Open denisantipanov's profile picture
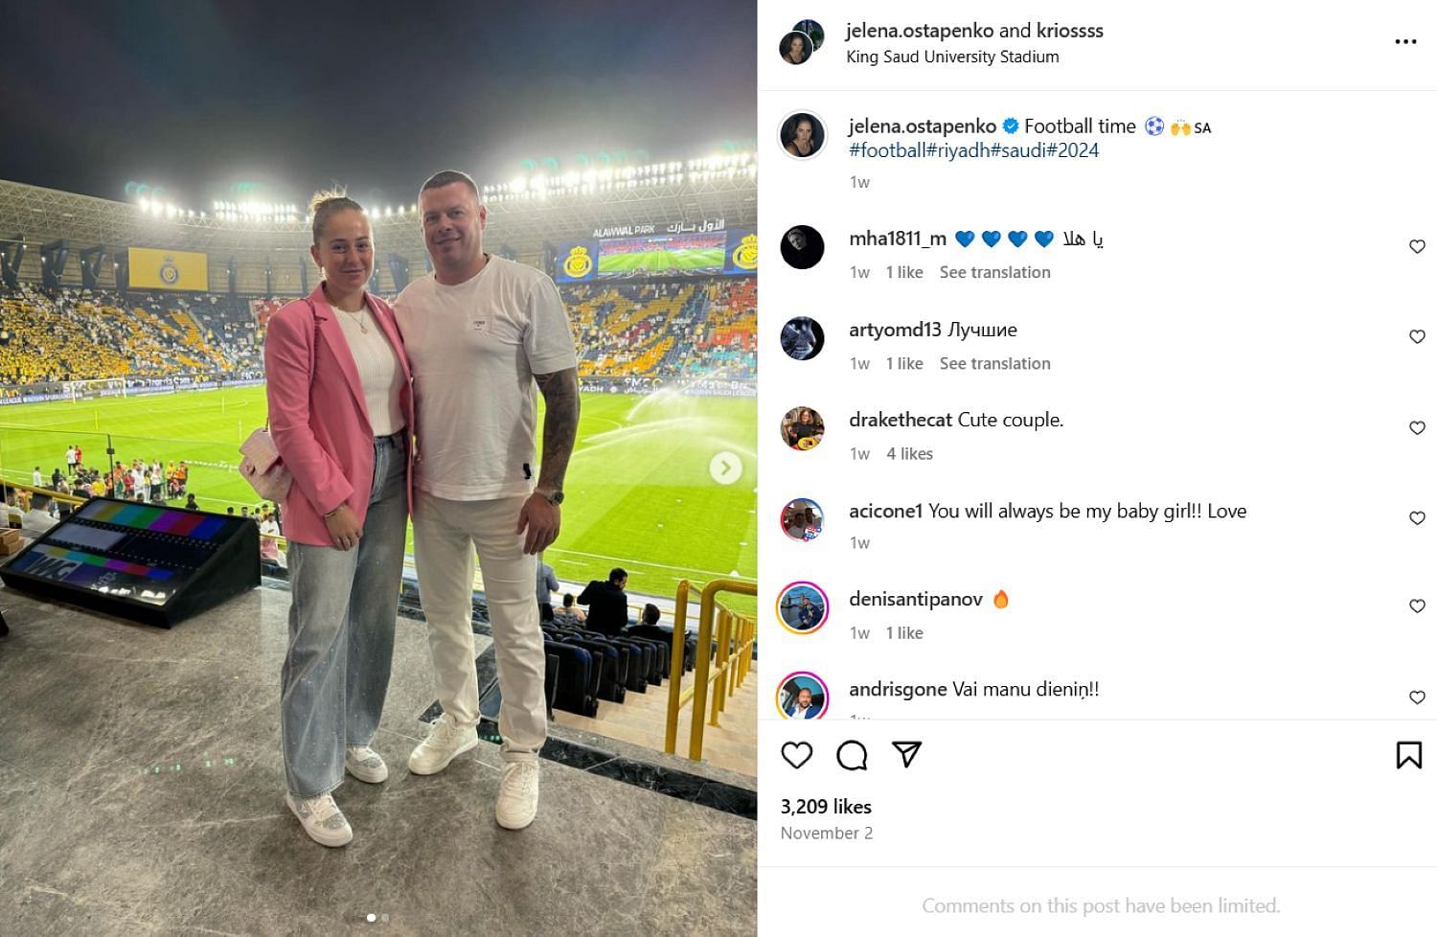 tap(802, 607)
